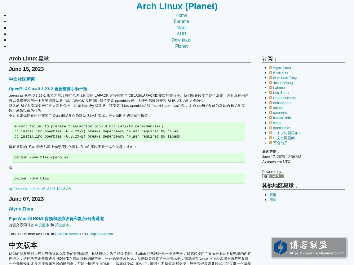Click the 'error: failed to prepare transaction' line
This screenshot has width=354, height=265.
88,126
